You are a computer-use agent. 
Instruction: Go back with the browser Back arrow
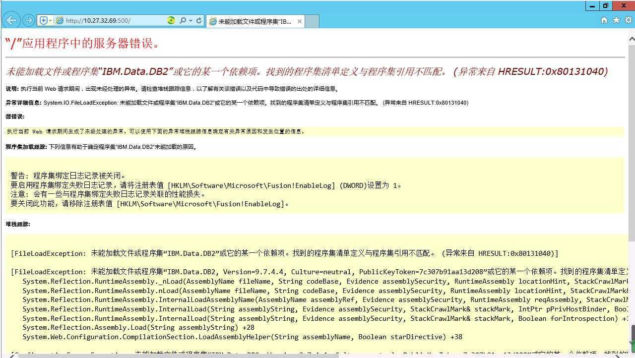11,20
